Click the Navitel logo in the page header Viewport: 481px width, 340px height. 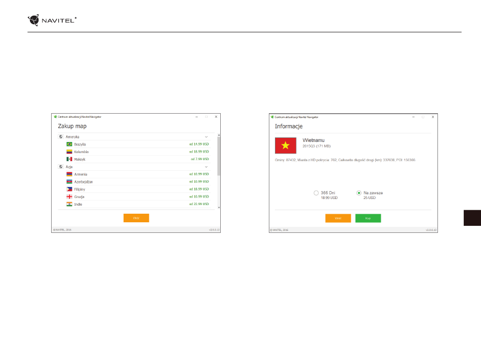coord(52,20)
